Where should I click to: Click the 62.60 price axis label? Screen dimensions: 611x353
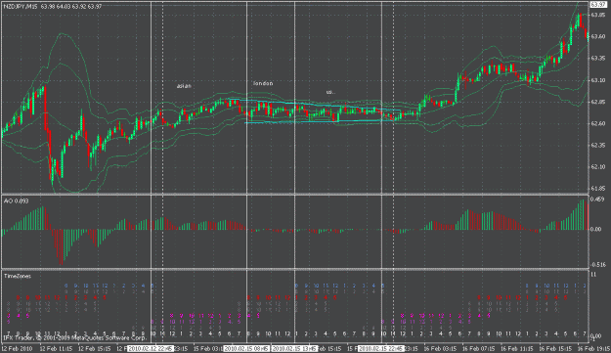[598, 123]
